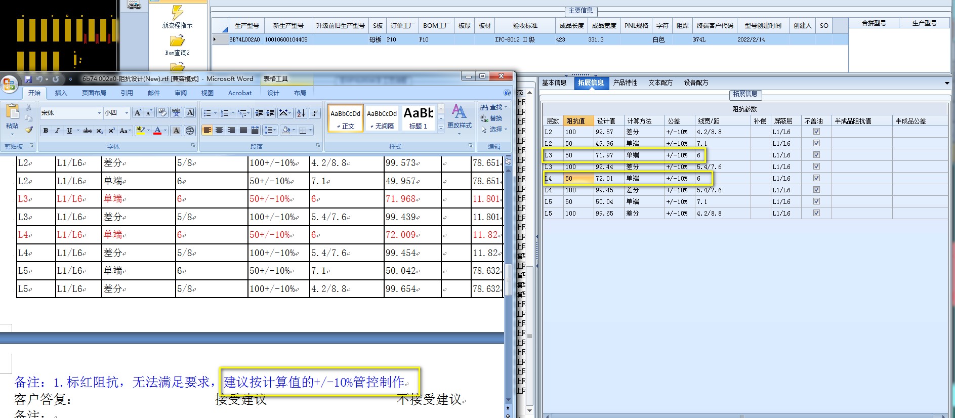Image resolution: width=955 pixels, height=418 pixels.
Task: Show or hide paragraph marks
Action: pos(315,113)
